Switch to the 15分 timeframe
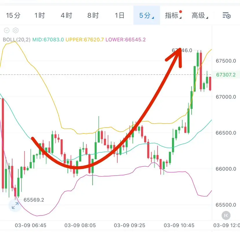Image resolution: width=240 pixels, height=232 pixels. point(13,15)
